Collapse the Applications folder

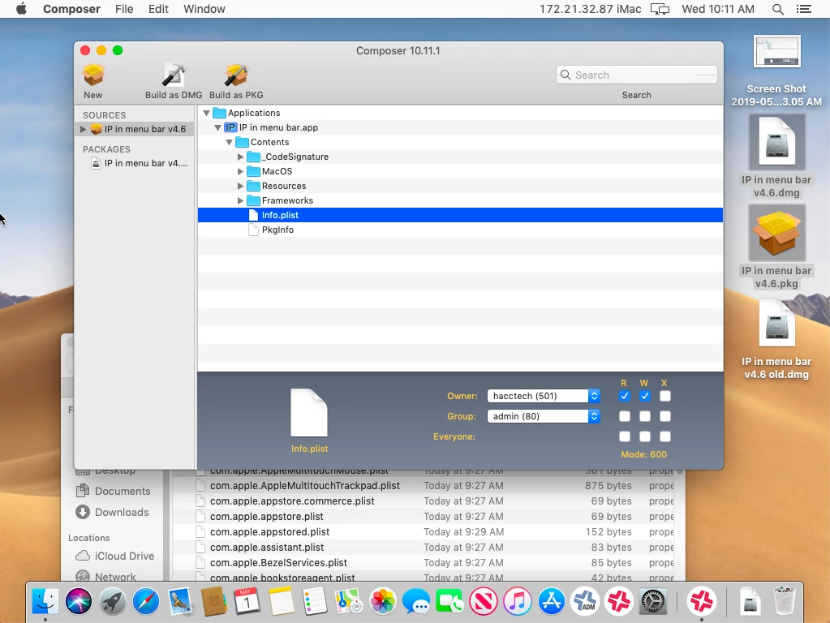pos(206,113)
